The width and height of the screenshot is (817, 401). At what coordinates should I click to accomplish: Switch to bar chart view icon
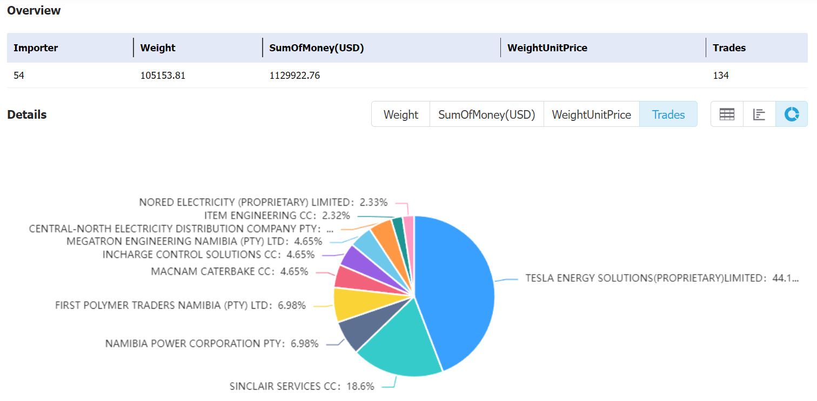(759, 114)
